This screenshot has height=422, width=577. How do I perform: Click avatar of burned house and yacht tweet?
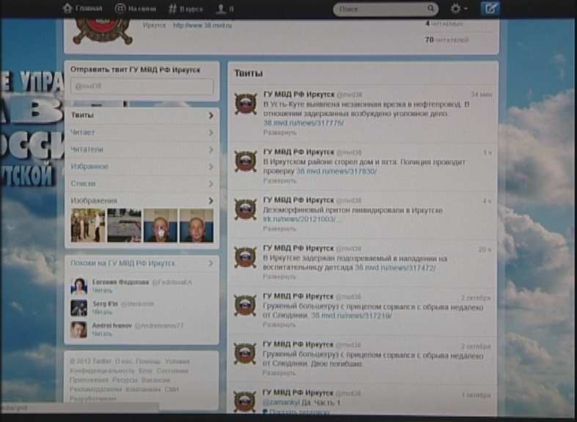pos(246,161)
